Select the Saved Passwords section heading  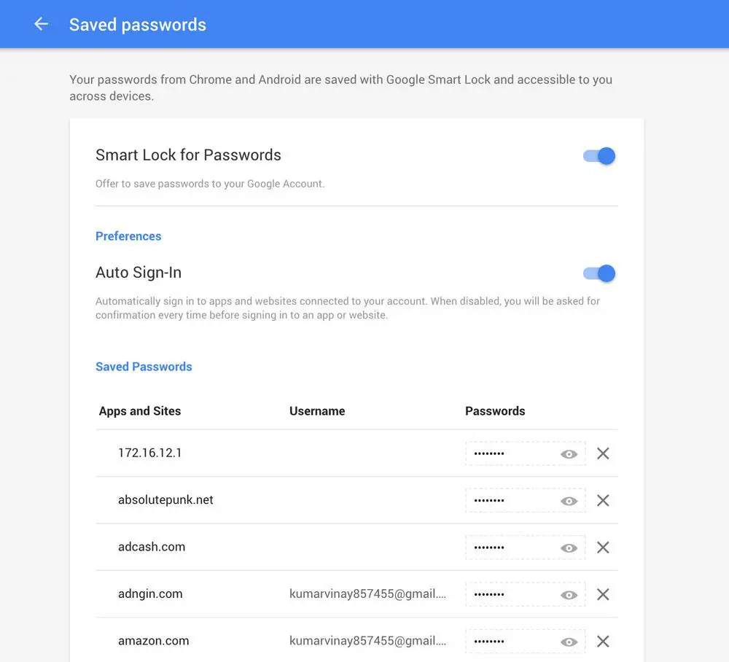pyautogui.click(x=144, y=367)
